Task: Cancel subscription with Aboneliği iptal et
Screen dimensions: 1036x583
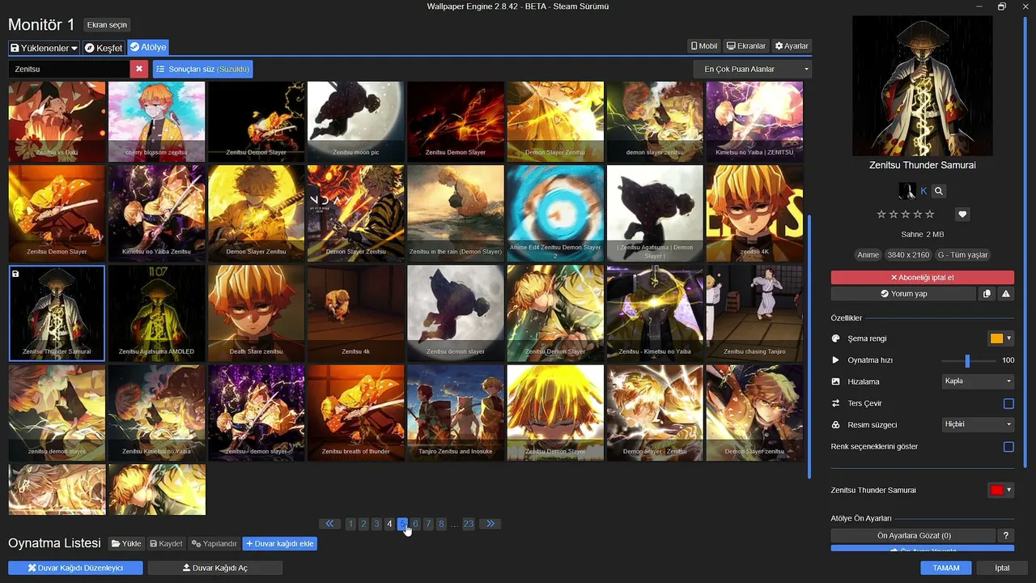Action: [922, 278]
